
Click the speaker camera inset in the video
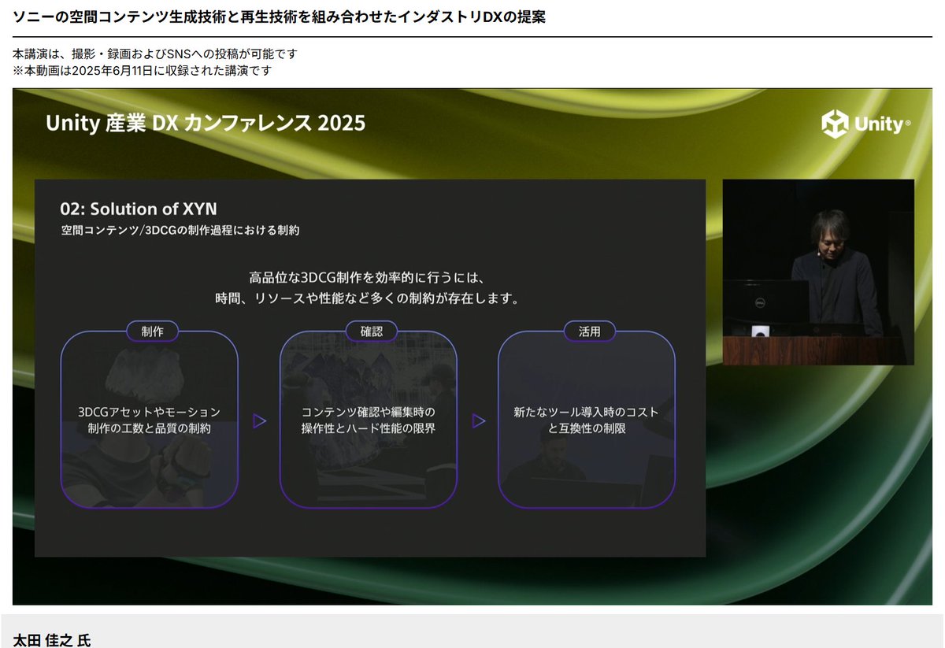pyautogui.click(x=818, y=272)
